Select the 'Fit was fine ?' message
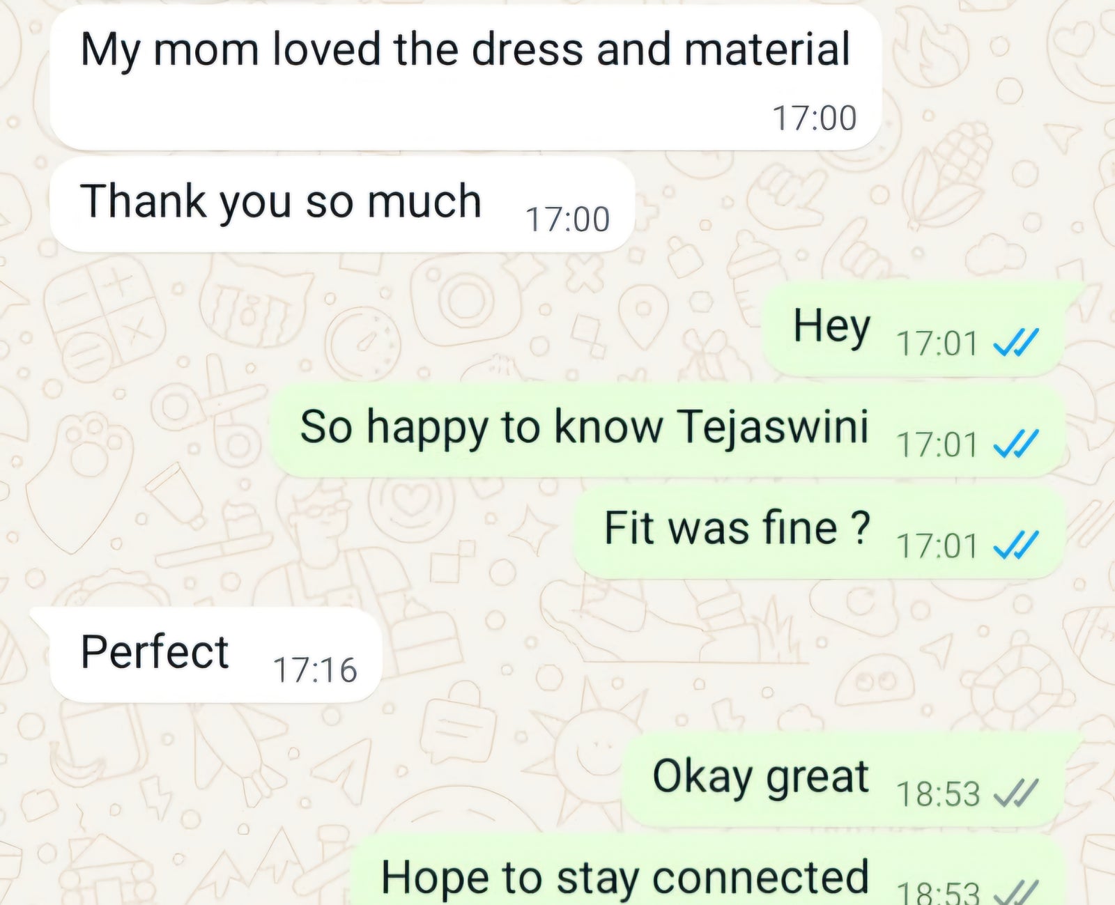 (820, 531)
